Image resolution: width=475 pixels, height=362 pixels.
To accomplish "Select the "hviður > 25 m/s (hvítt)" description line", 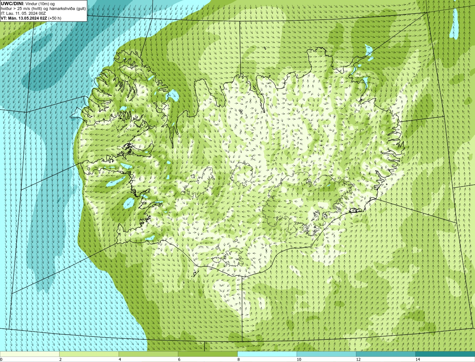I will 43,9.
